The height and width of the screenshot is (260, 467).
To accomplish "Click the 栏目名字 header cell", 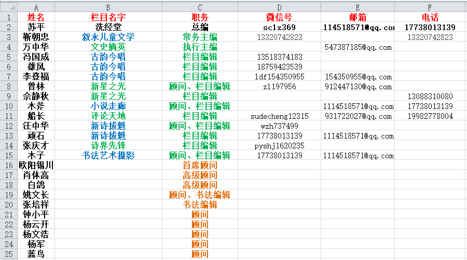I will tap(108, 17).
